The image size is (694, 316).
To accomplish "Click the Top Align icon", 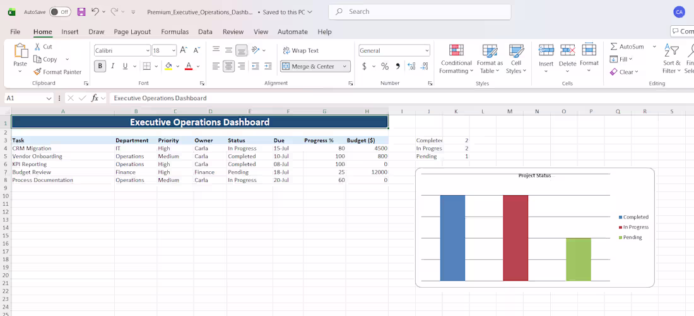I will point(216,50).
